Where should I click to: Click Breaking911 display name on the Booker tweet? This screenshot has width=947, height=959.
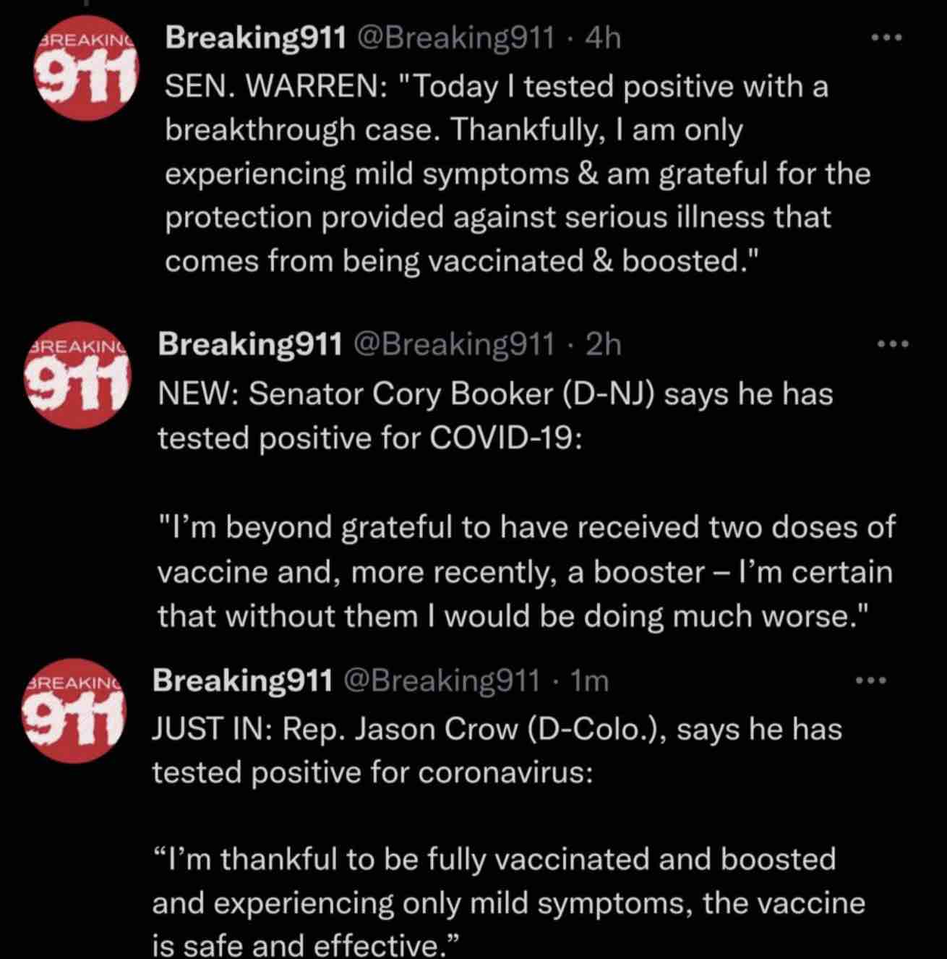(x=250, y=344)
